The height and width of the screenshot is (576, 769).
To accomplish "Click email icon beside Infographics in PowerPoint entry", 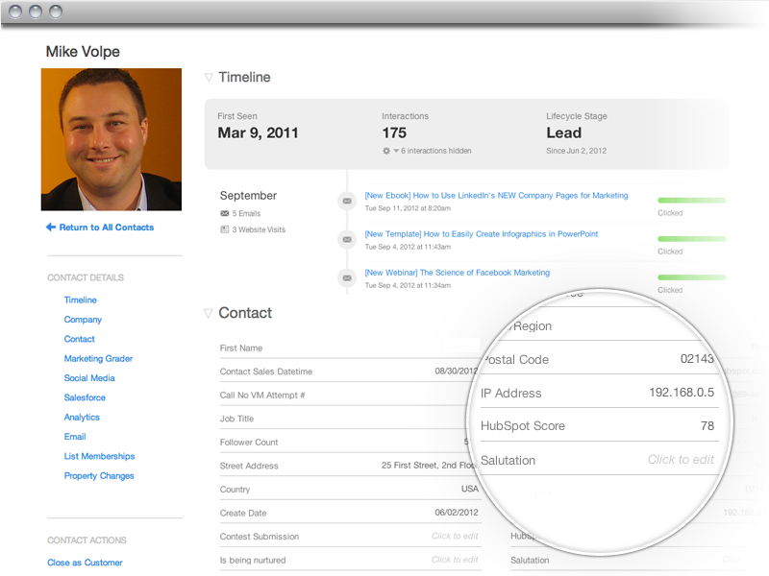I will (x=346, y=239).
